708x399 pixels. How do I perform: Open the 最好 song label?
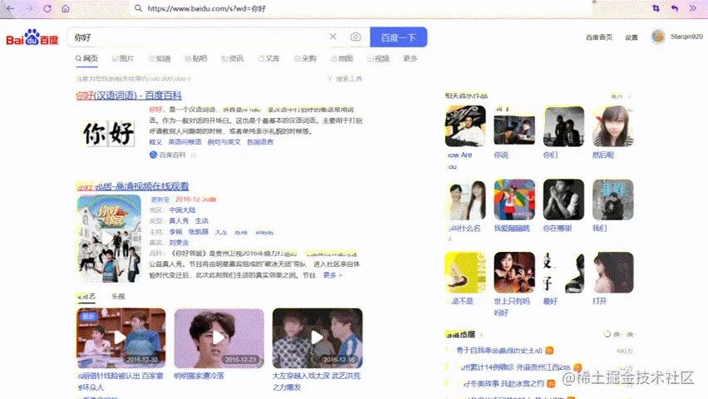click(x=550, y=301)
